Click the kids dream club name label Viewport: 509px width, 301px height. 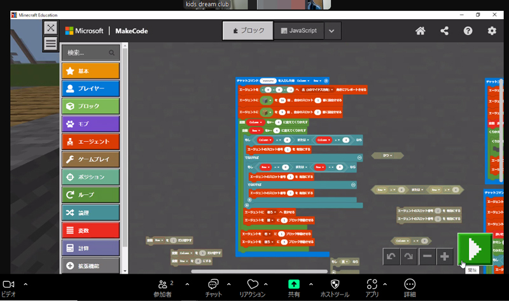[x=207, y=4]
